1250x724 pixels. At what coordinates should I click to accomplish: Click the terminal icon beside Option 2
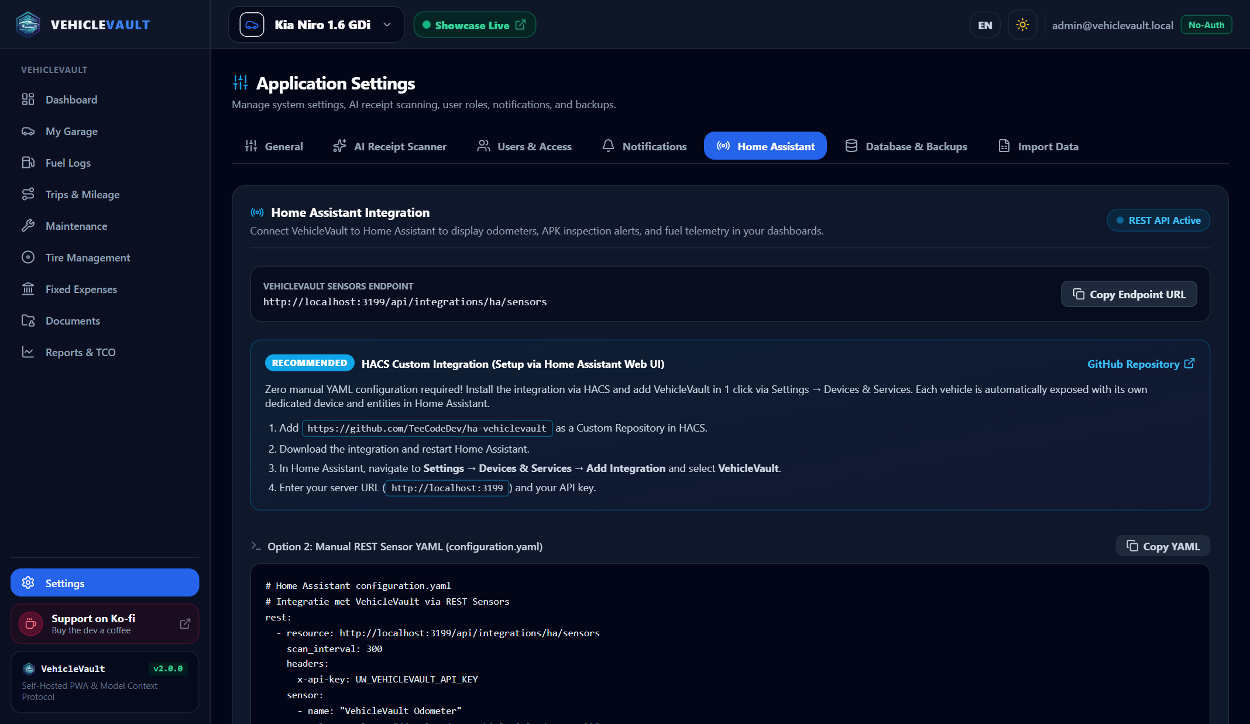click(x=256, y=546)
